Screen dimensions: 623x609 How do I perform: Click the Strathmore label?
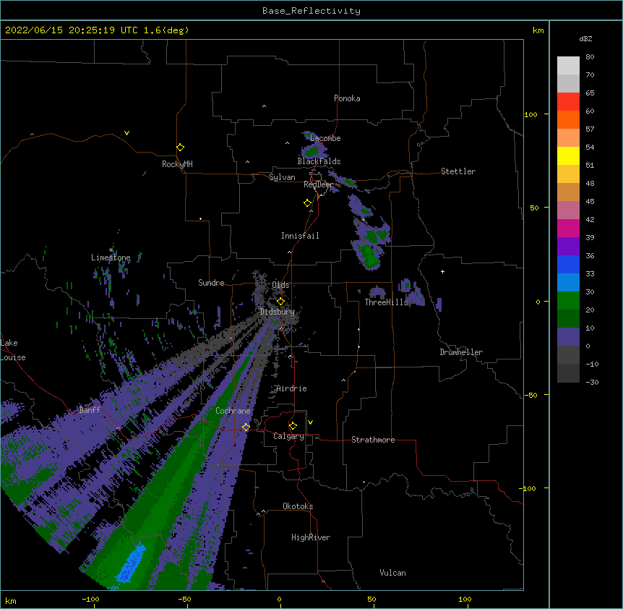[373, 440]
